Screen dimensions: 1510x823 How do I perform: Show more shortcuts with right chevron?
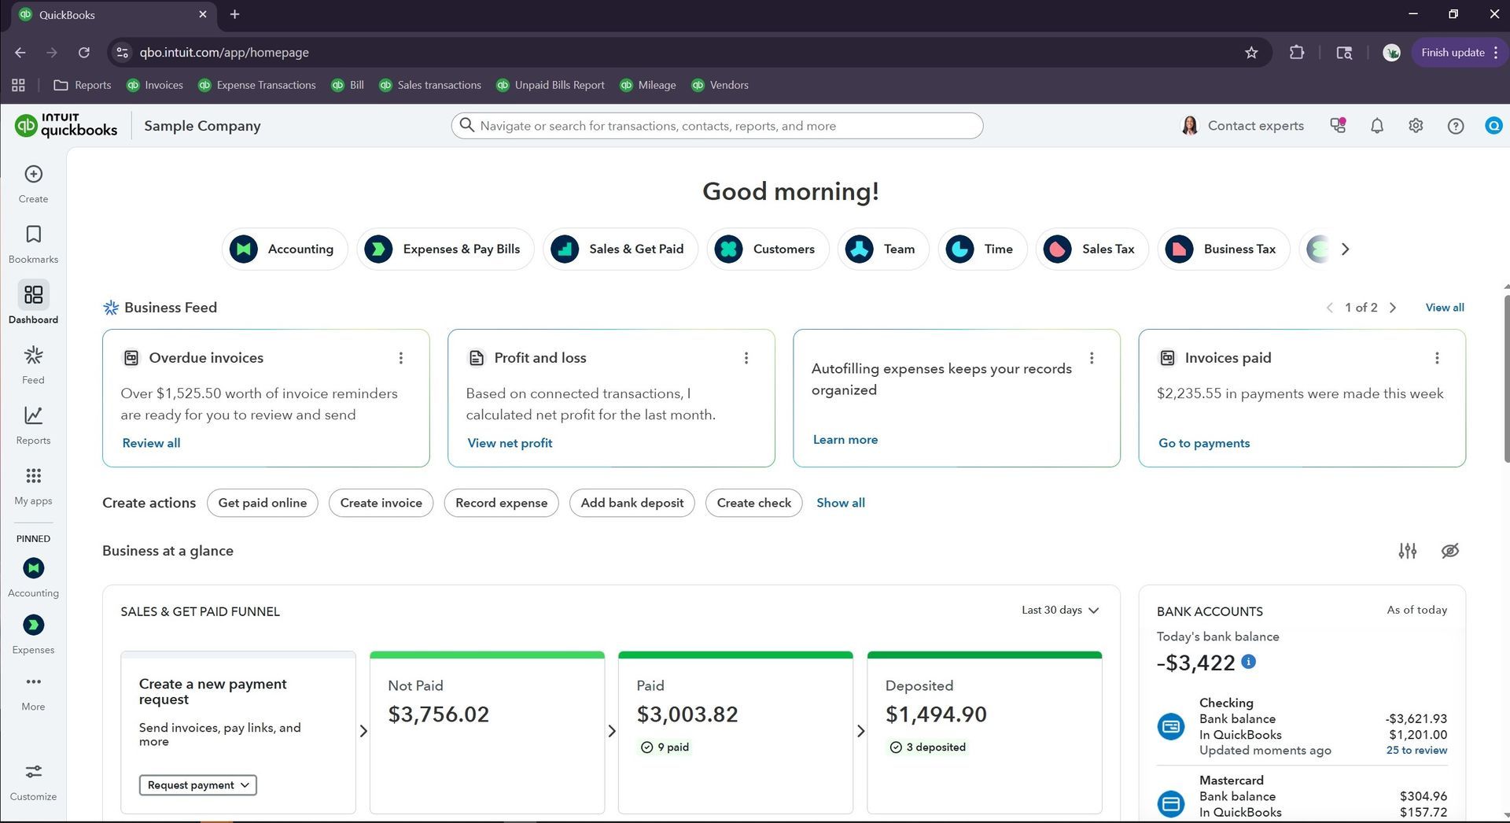[1346, 249]
